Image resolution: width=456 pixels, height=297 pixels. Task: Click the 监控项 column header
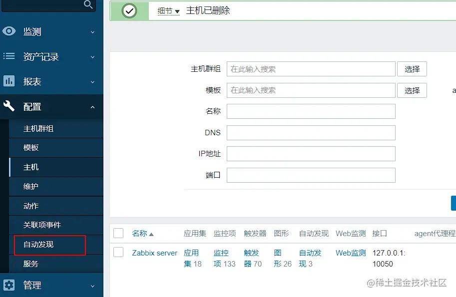225,234
